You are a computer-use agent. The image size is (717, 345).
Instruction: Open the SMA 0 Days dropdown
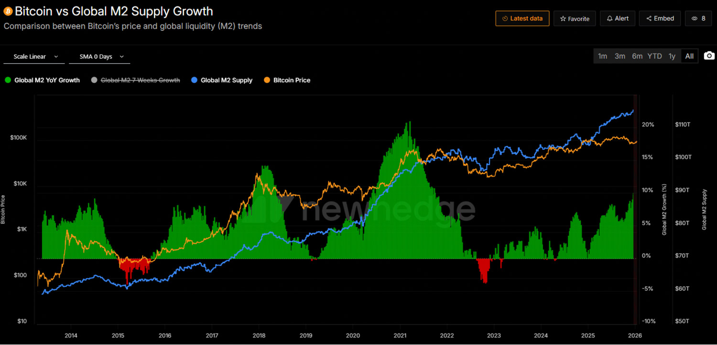[x=101, y=56]
